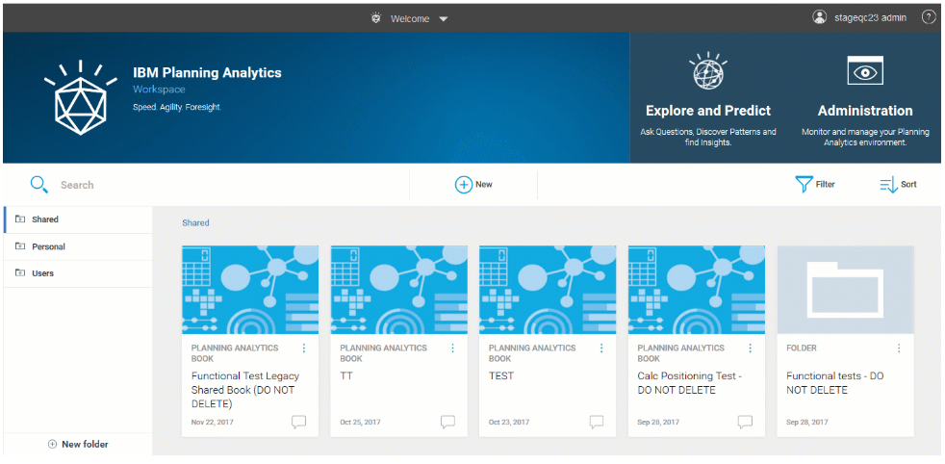Click the Watson icon beside Welcome

pos(376,18)
